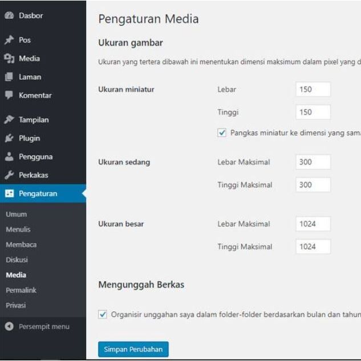Screen dimensions: 361x361
Task: Click the Ukuran sedang row label
Action: pyautogui.click(x=124, y=163)
